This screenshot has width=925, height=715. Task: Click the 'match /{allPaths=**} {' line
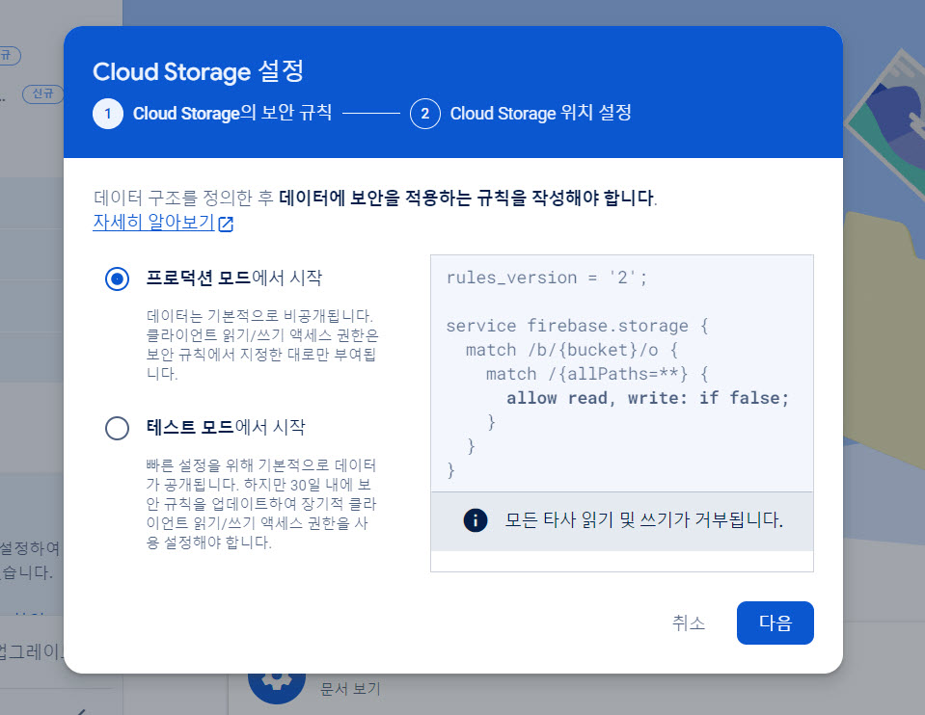coord(598,374)
